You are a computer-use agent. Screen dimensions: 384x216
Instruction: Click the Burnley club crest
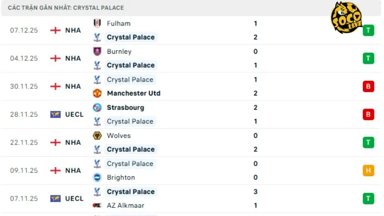tap(97, 51)
